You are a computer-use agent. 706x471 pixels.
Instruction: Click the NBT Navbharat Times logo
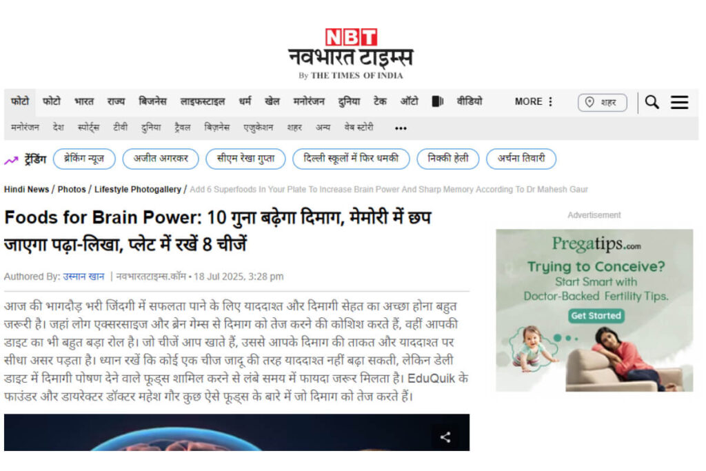pyautogui.click(x=350, y=54)
